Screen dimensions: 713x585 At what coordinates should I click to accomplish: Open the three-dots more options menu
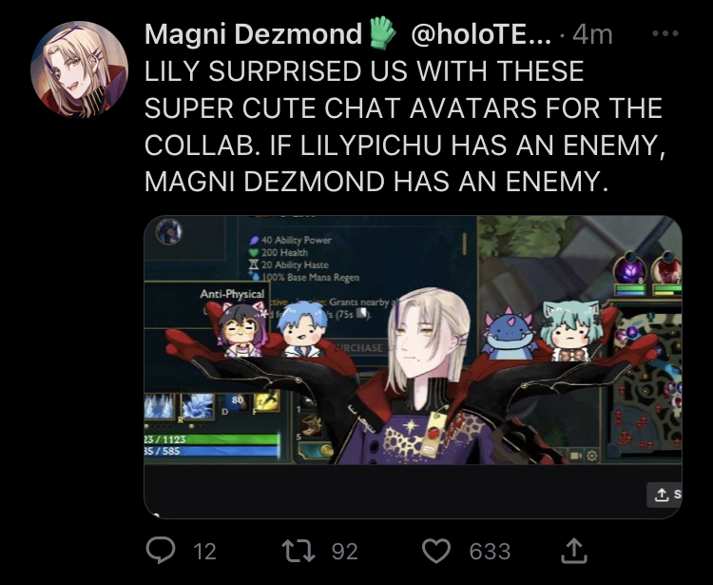click(x=665, y=33)
